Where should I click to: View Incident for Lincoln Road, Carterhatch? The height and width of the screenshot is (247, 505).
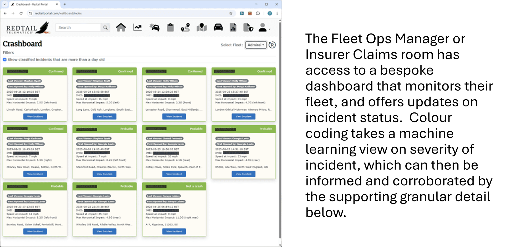coord(35,116)
